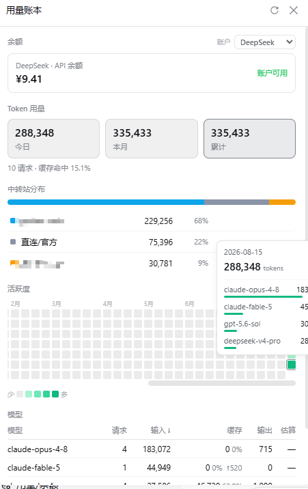Click the 2026-08-15 tooltip date
The height and width of the screenshot is (489, 308).
pos(243,252)
